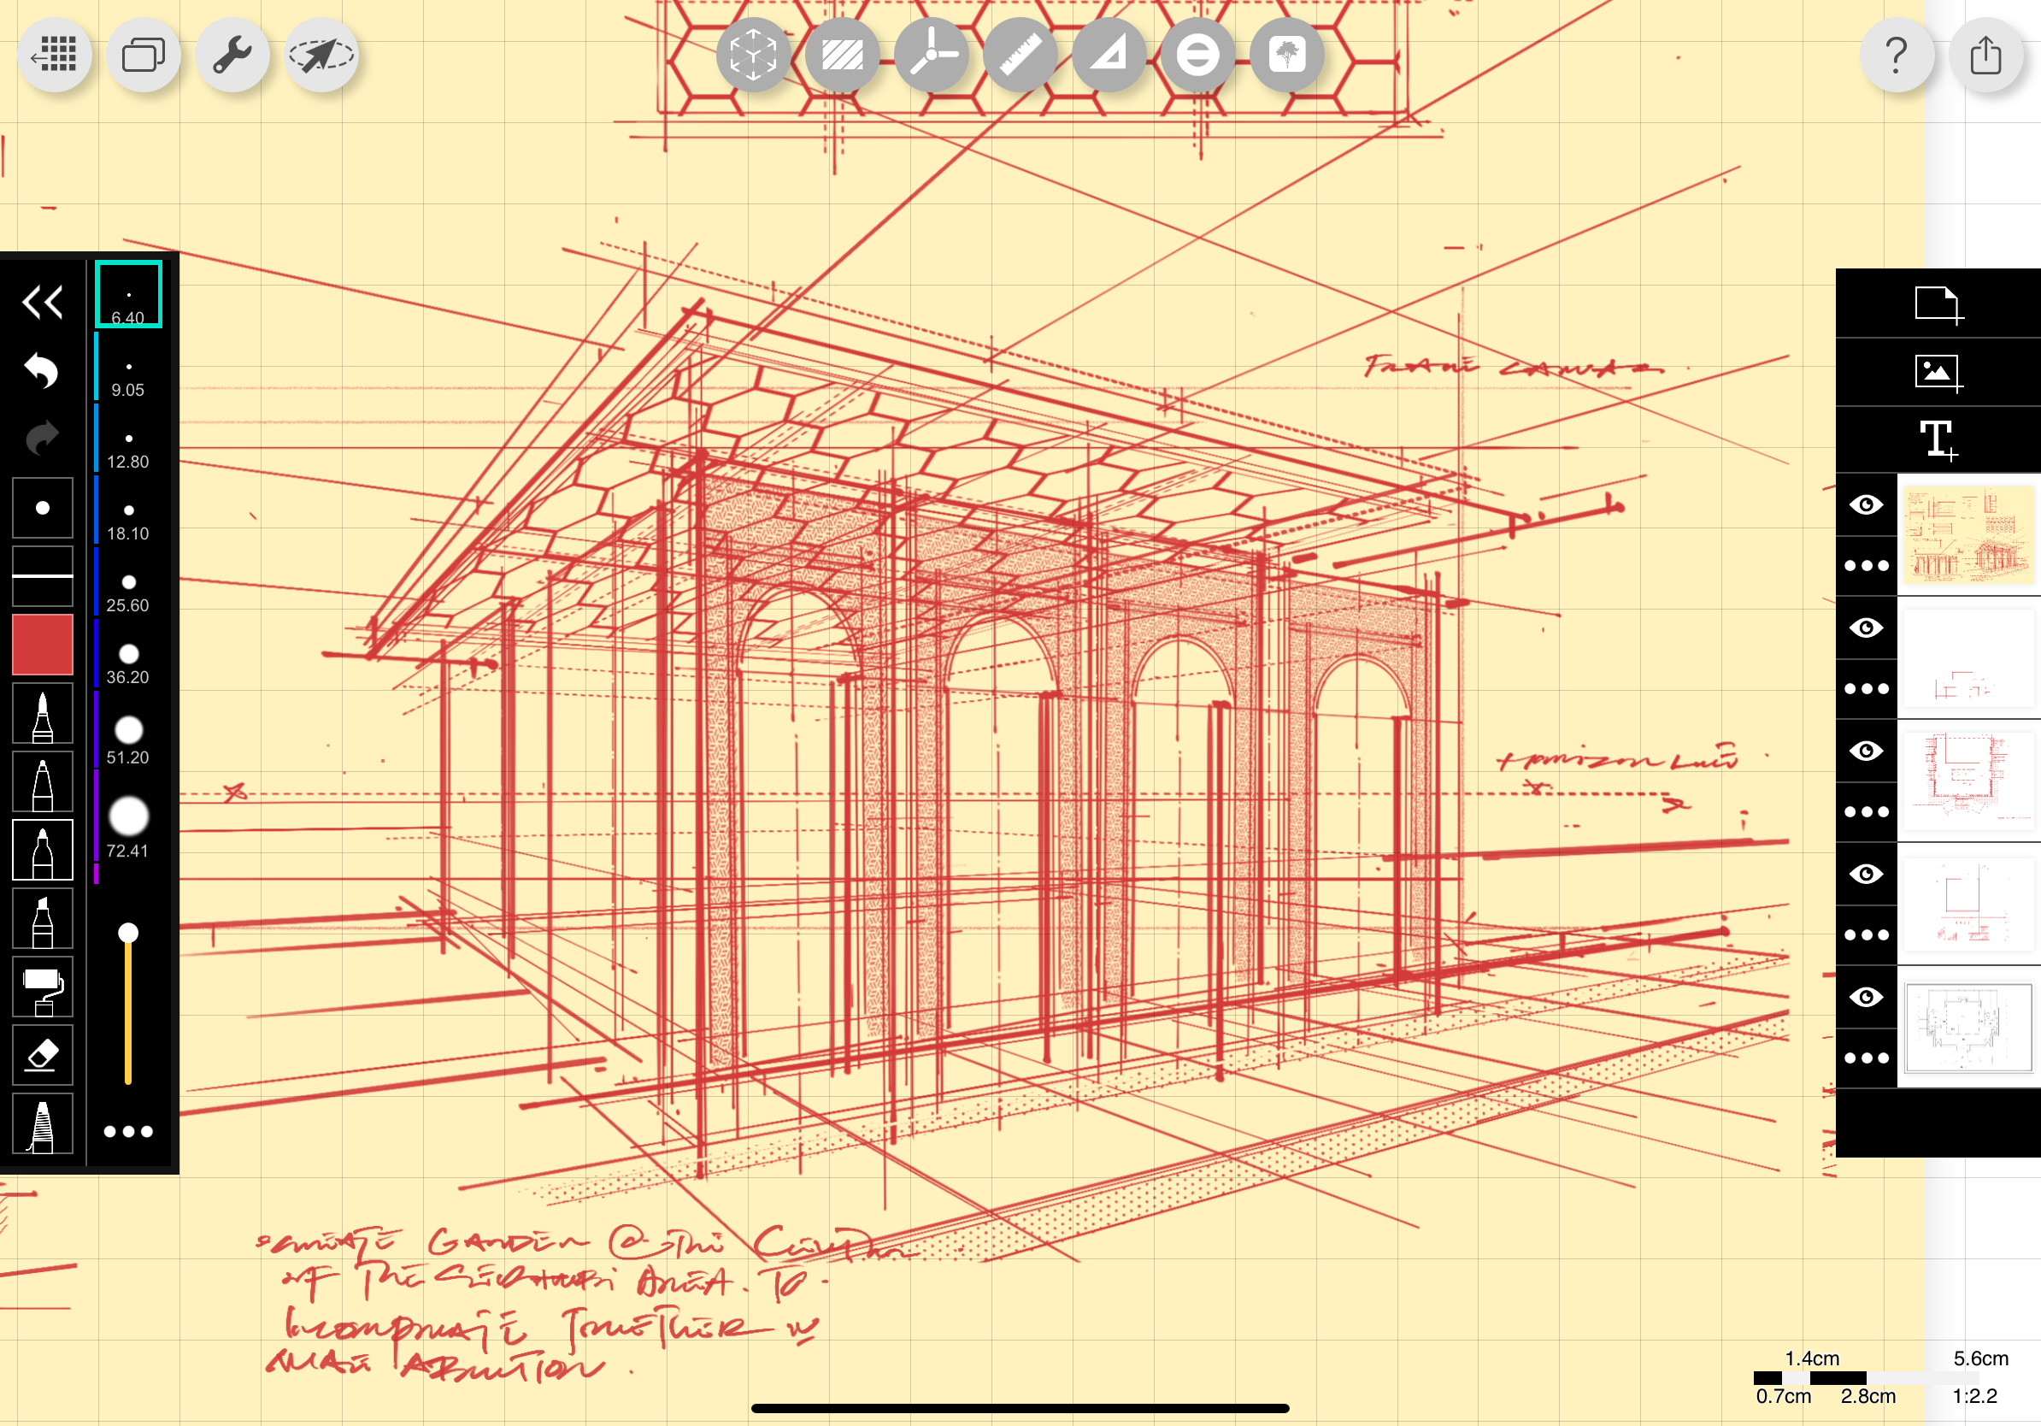
Task: Redo the last undone stroke
Action: click(x=43, y=438)
